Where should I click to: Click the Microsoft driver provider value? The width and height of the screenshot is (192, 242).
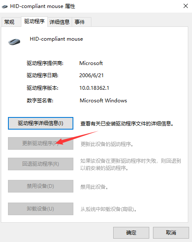pos(91,63)
